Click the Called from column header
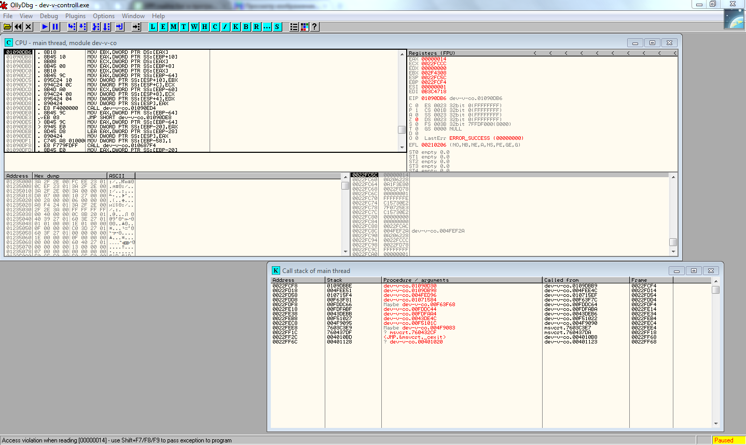Viewport: 746px width, 445px height. pos(586,280)
